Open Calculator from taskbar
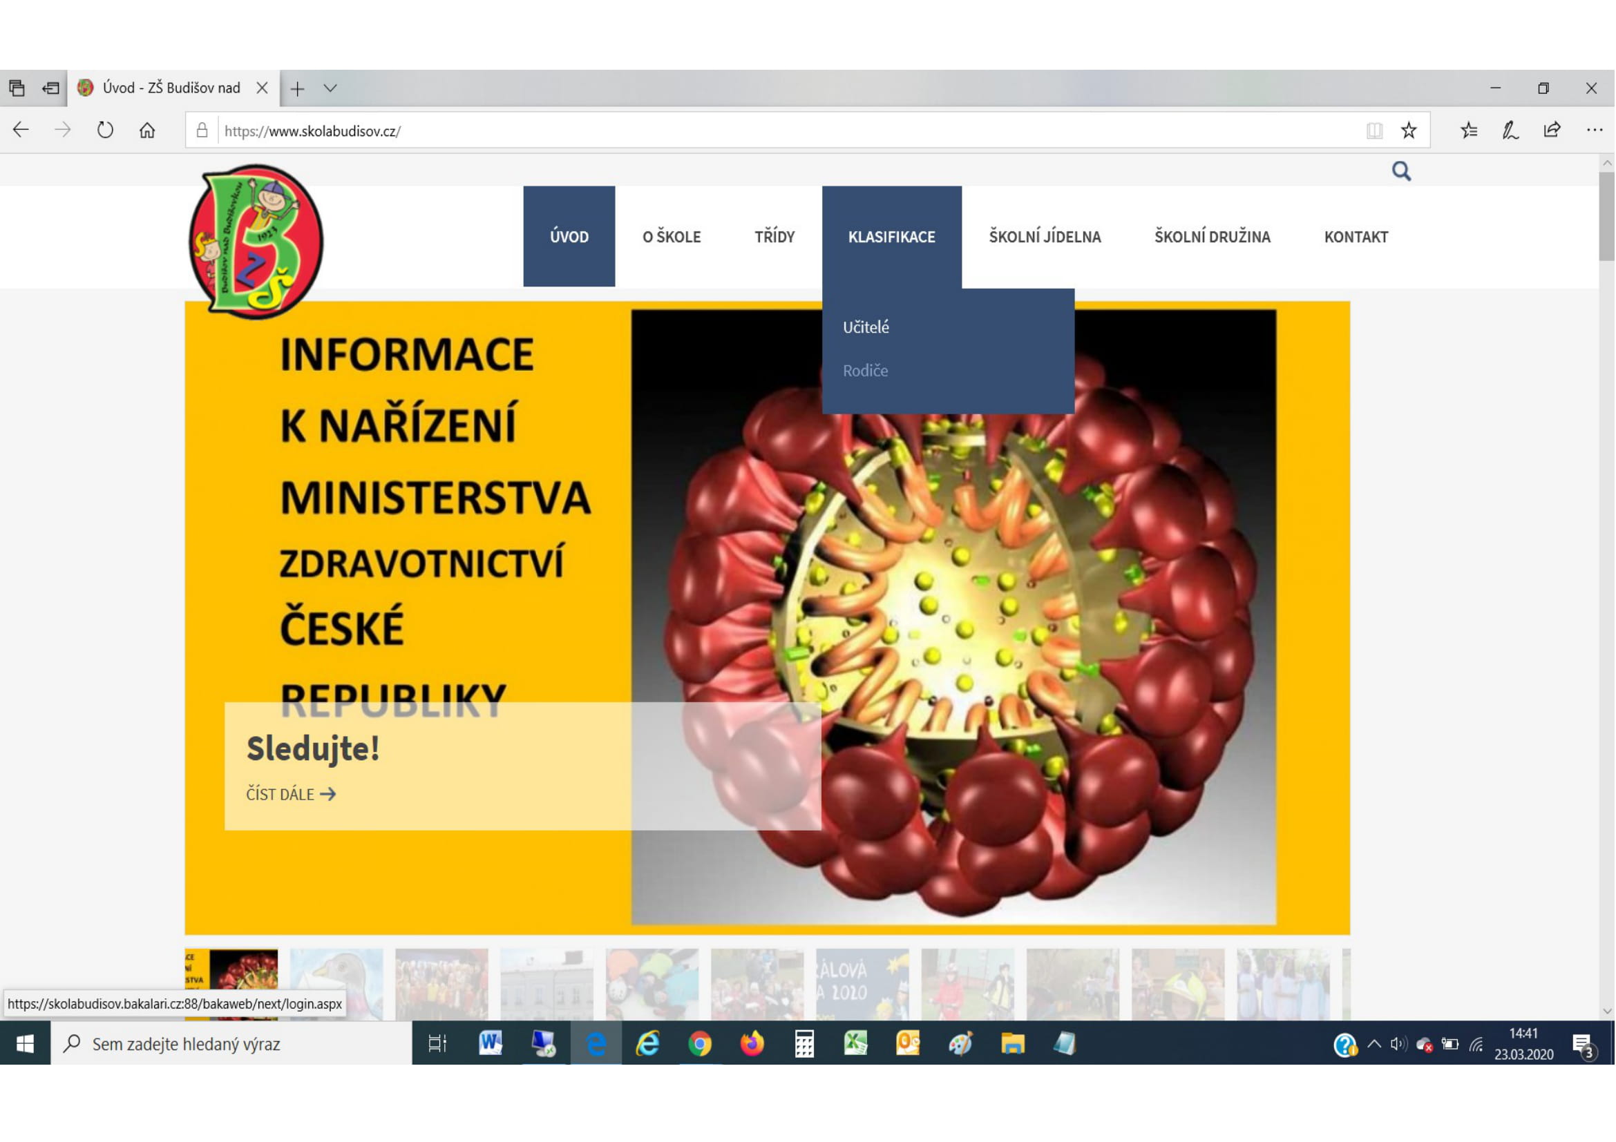This screenshot has height=1142, width=1616. click(x=804, y=1043)
